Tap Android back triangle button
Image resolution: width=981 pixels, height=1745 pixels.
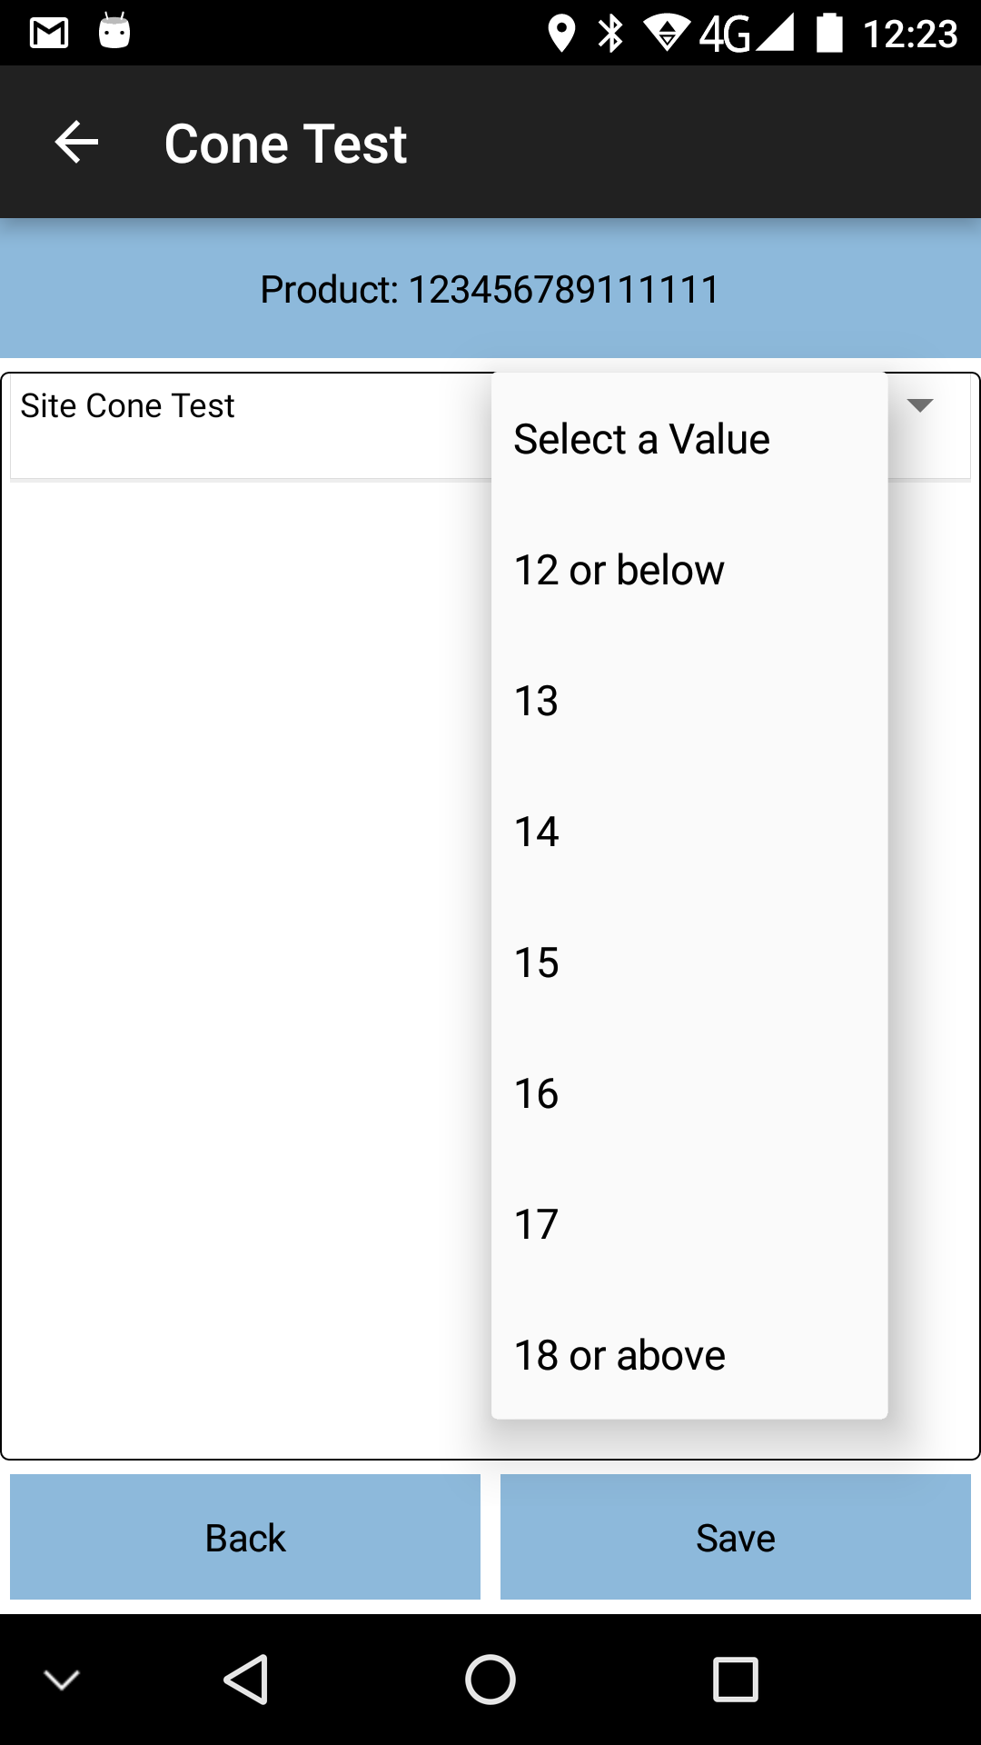point(245,1680)
